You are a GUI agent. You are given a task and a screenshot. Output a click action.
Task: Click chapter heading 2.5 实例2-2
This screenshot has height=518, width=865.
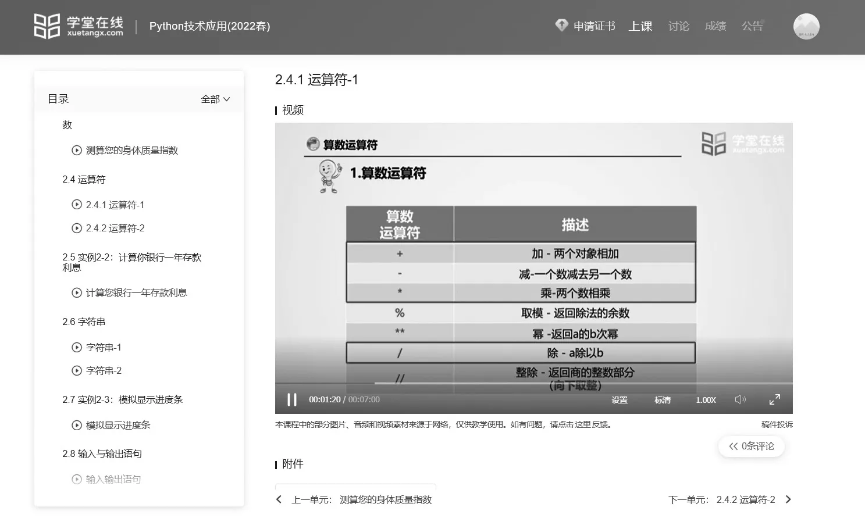131,262
